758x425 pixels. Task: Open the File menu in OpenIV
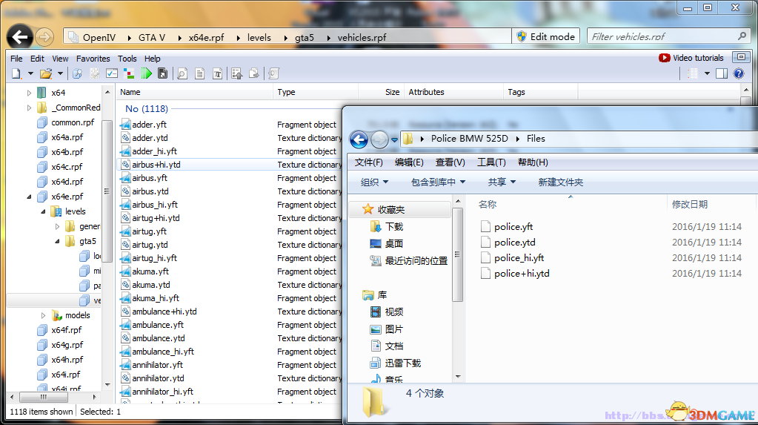pos(16,59)
